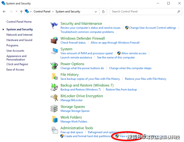The height and width of the screenshot is (142, 184).
Task: Click Check firewall status
Action: point(73,43)
